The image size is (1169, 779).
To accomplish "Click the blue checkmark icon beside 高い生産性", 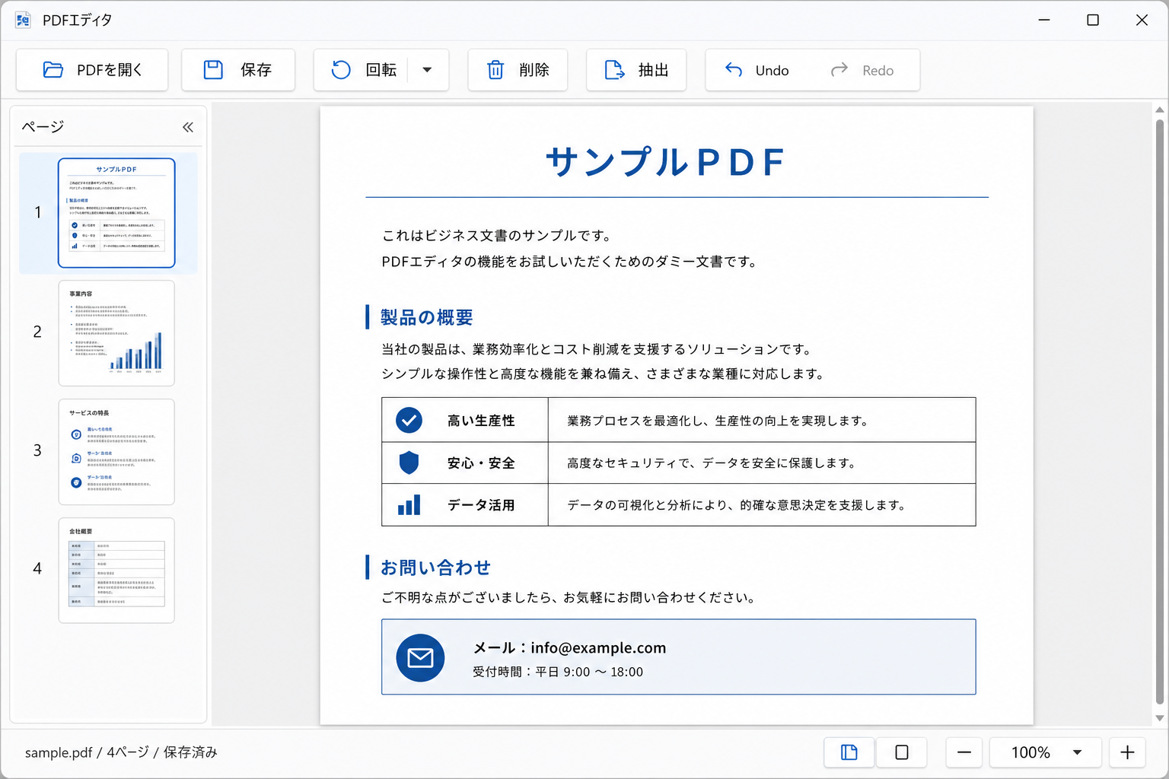I will [x=409, y=420].
